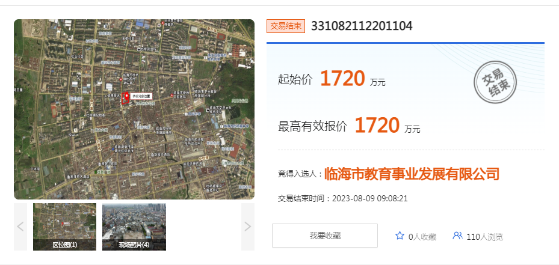This screenshot has width=559, height=265.
Task: Click the large satellite map image
Action: pos(134,109)
